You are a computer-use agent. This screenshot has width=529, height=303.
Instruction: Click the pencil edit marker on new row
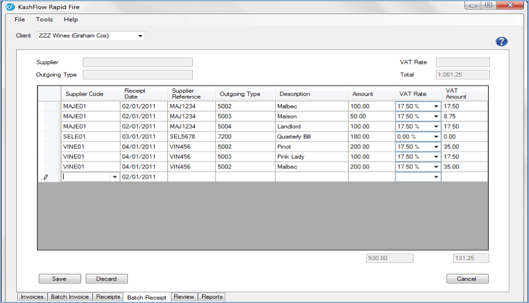[45, 177]
